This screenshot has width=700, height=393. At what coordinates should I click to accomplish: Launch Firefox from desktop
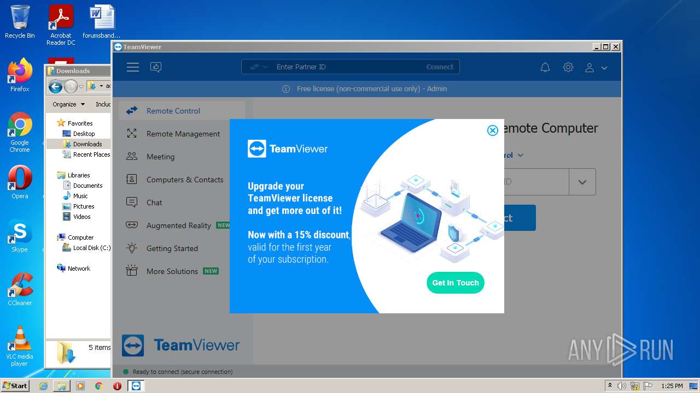20,75
